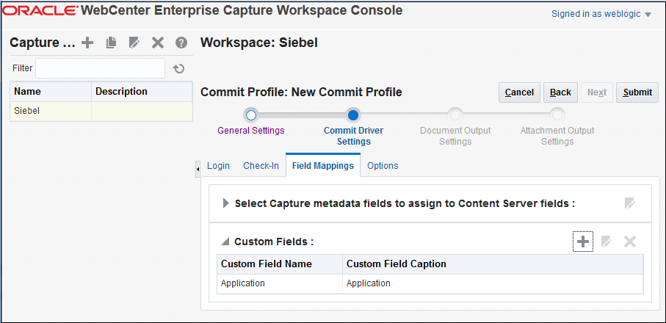The width and height of the screenshot is (666, 323).
Task: Jump to General Settings train step
Action: [251, 115]
